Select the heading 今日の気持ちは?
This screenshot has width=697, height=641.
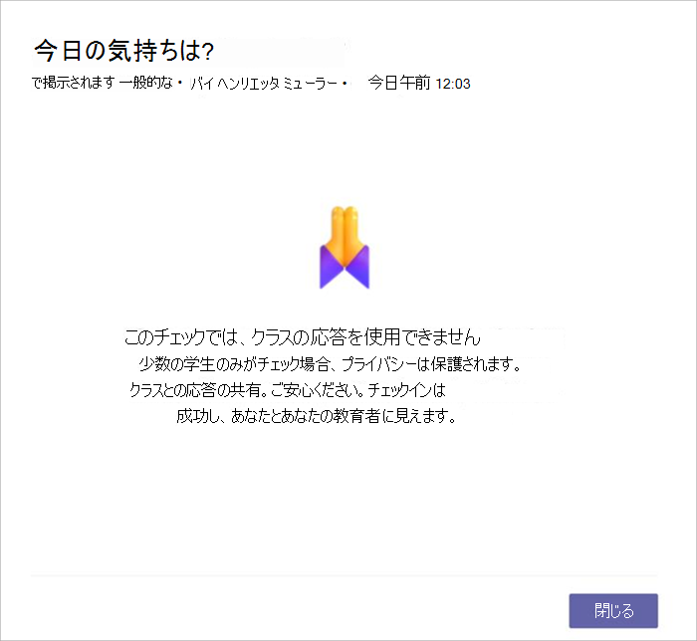(124, 50)
